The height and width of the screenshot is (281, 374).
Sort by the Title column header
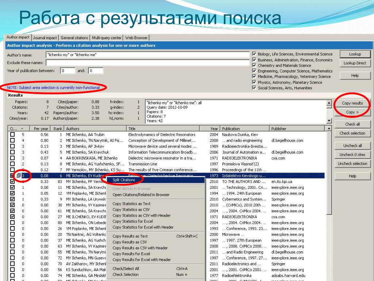tap(163, 128)
